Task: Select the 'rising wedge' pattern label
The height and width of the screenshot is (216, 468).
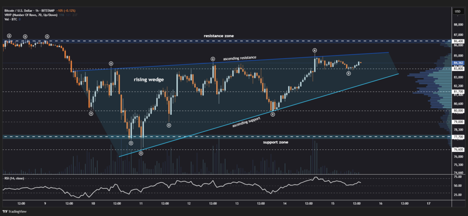Action: [149, 79]
